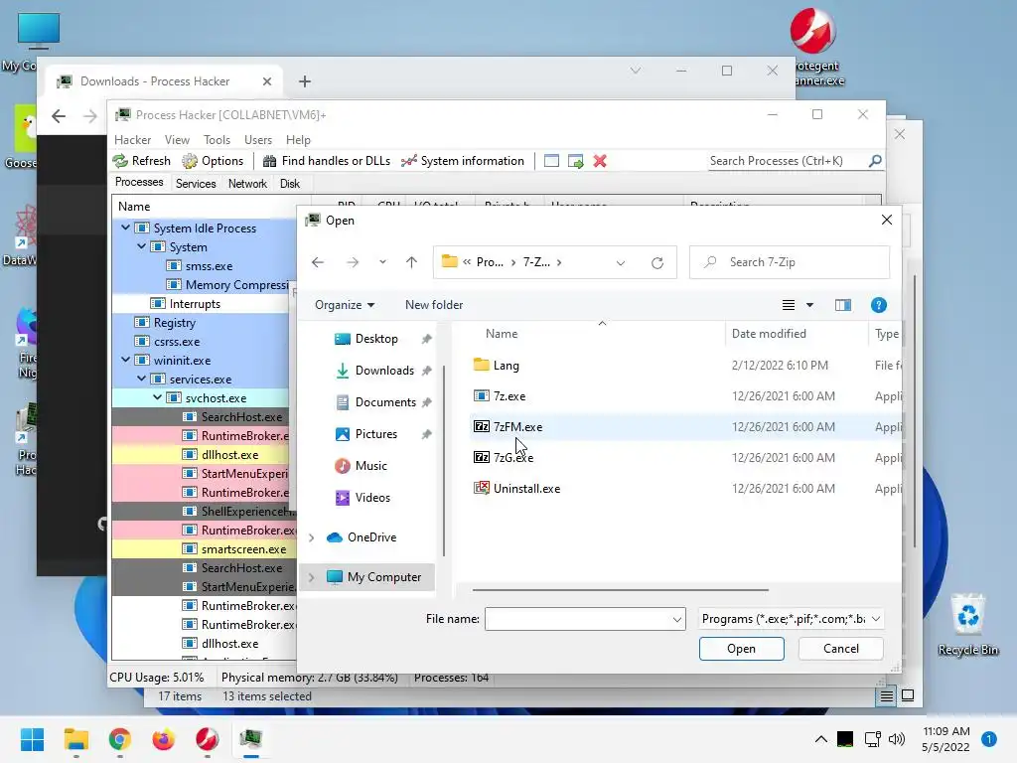Switch to the Disk tab

[x=290, y=184]
